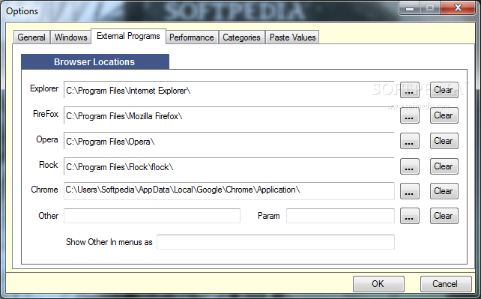Go to the Categories tab
This screenshot has height=299, width=481.
coord(242,37)
